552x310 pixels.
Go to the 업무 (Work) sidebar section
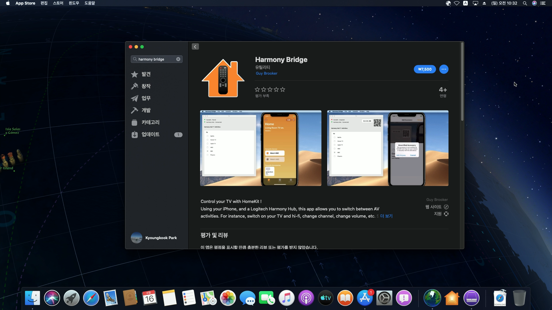(146, 98)
